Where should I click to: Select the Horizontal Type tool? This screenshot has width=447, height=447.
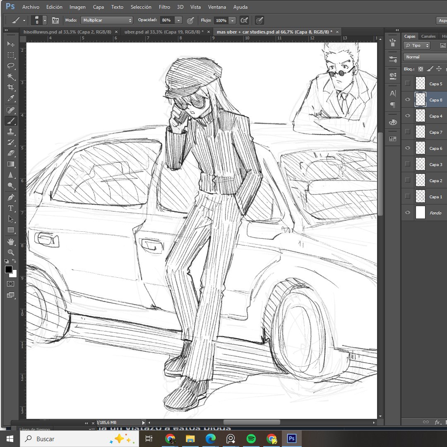click(10, 208)
